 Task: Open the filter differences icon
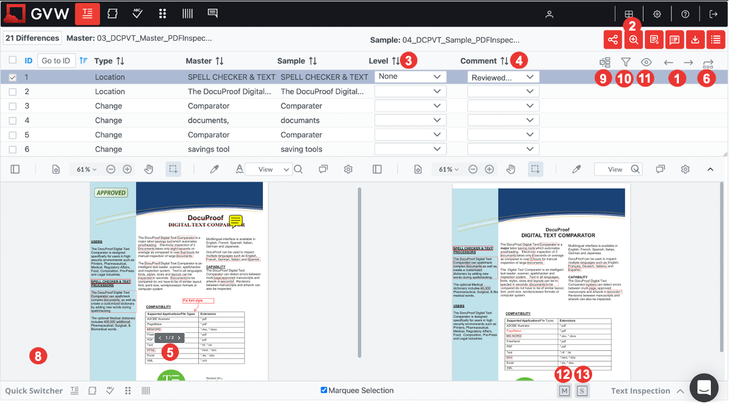click(x=626, y=62)
